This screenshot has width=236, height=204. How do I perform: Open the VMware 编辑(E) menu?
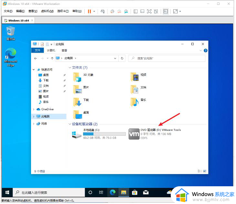[20, 11]
